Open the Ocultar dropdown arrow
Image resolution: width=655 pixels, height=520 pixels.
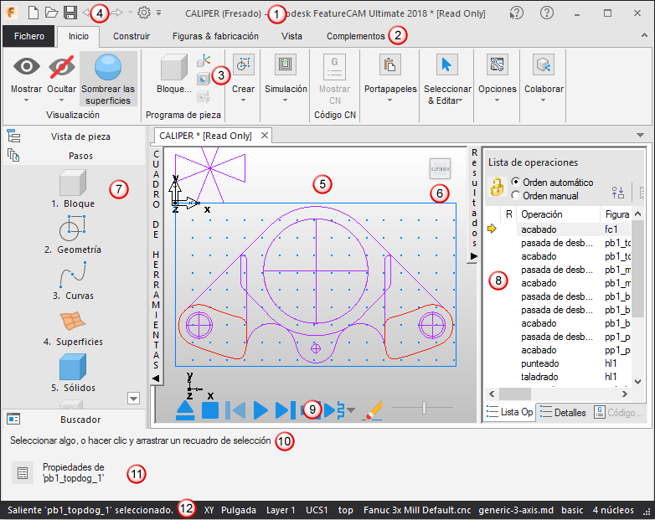tap(61, 100)
